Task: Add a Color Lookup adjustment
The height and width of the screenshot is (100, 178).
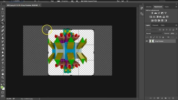Action: (167, 17)
